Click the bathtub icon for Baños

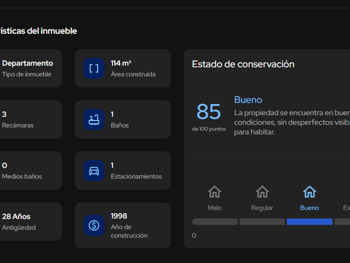[94, 119]
